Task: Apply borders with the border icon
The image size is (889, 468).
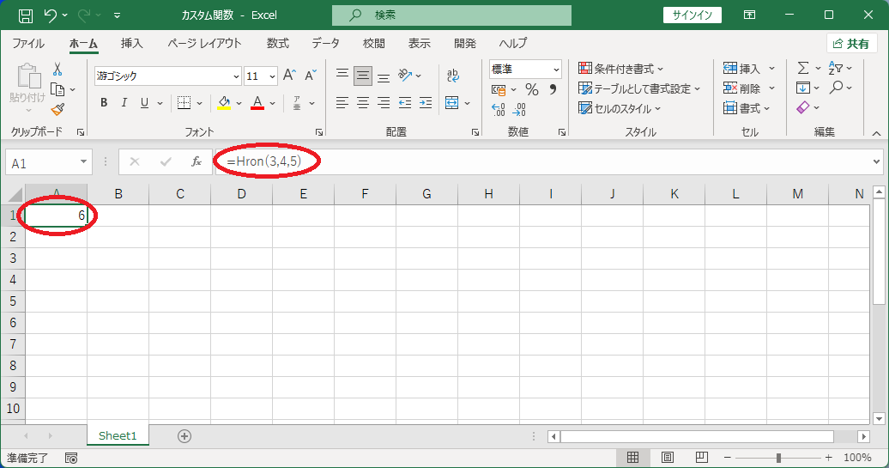Action: (x=184, y=103)
